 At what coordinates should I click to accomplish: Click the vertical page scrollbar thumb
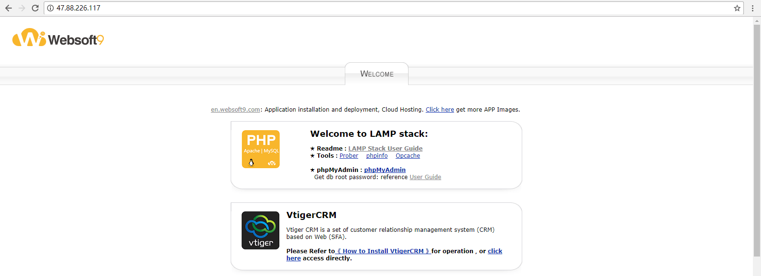point(757,140)
